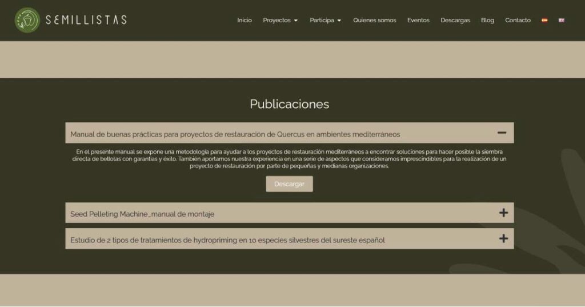Open the Eventos page
Image resolution: width=585 pixels, height=307 pixels.
(418, 20)
